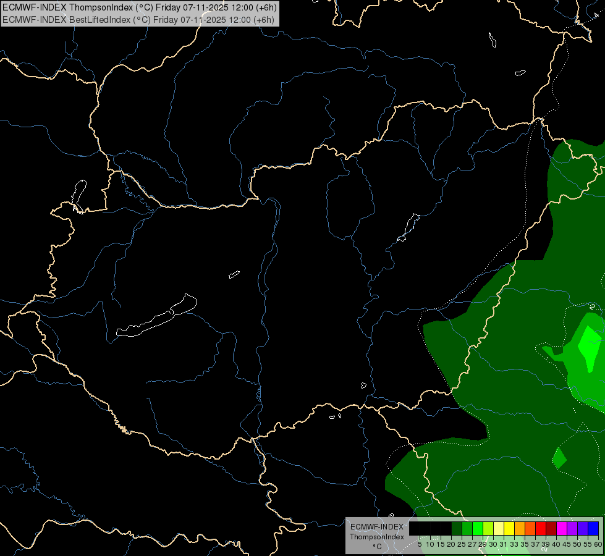Pick the magenta 40–45 legend swatch
605x556 pixels.
(x=562, y=528)
